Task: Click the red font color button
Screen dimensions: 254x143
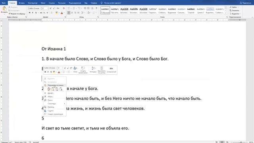Action: click(62, 13)
